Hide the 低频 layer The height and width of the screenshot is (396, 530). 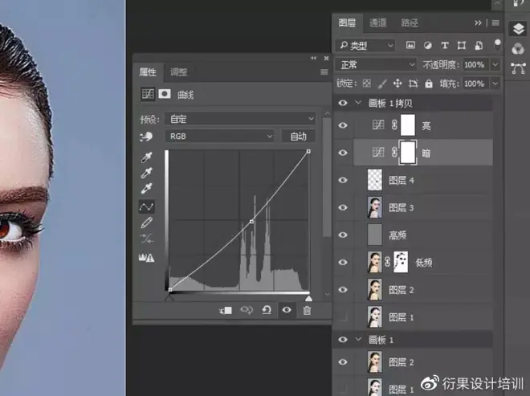click(343, 262)
